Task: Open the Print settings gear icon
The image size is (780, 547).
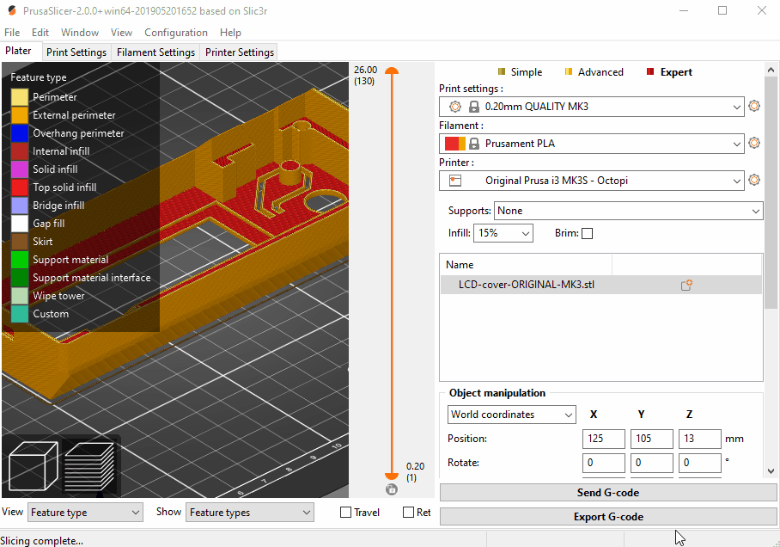Action: click(754, 106)
